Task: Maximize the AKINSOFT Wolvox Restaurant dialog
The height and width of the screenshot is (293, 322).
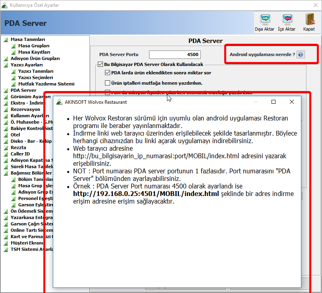Action: tap(274, 102)
